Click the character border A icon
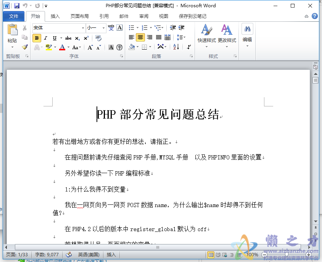This screenshot has height=262, width=322. coord(119,28)
